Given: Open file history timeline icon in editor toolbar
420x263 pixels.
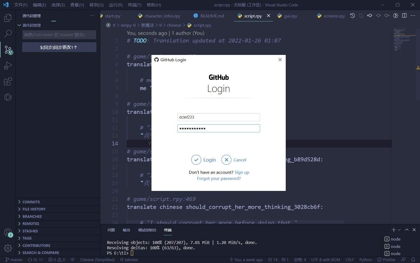Looking at the screenshot, I should click(x=352, y=16).
